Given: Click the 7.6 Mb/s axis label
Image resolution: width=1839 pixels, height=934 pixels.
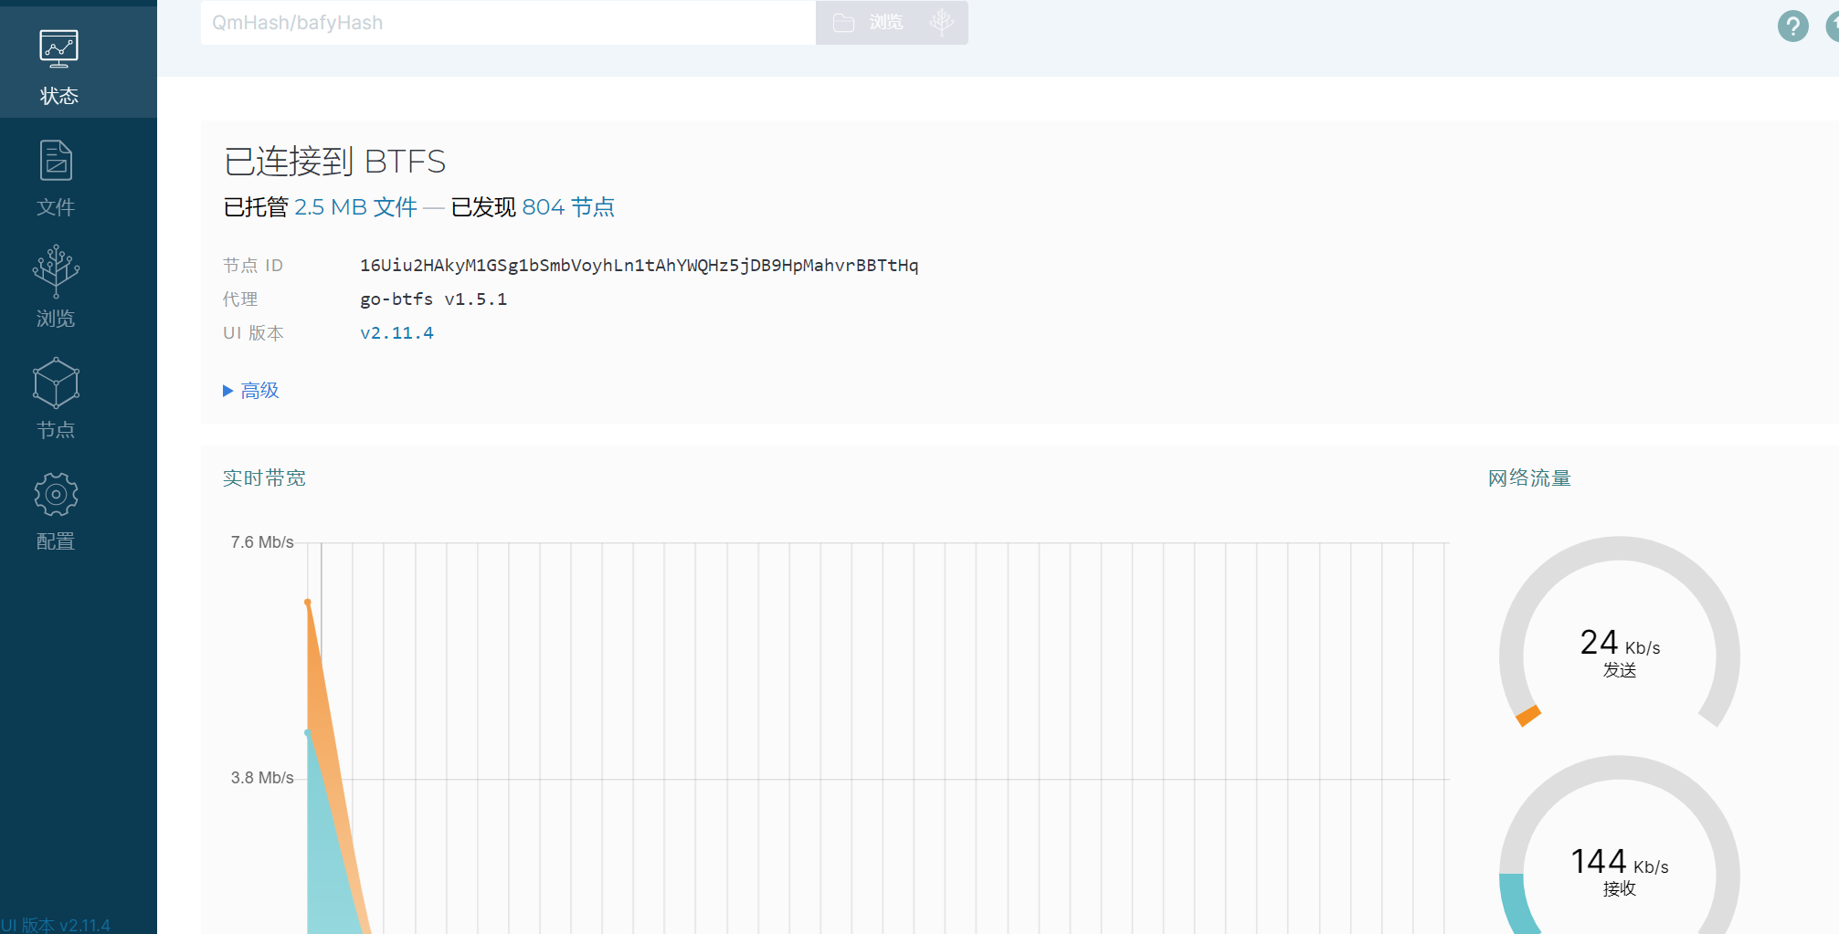Looking at the screenshot, I should (262, 542).
